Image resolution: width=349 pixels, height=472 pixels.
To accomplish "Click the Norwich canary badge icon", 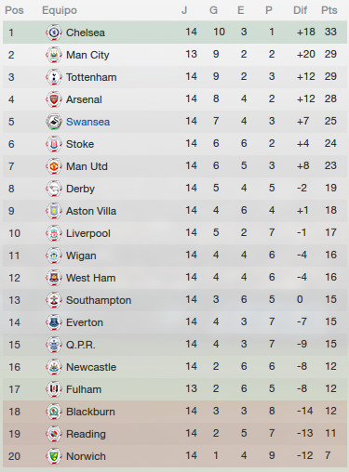I will tap(54, 456).
